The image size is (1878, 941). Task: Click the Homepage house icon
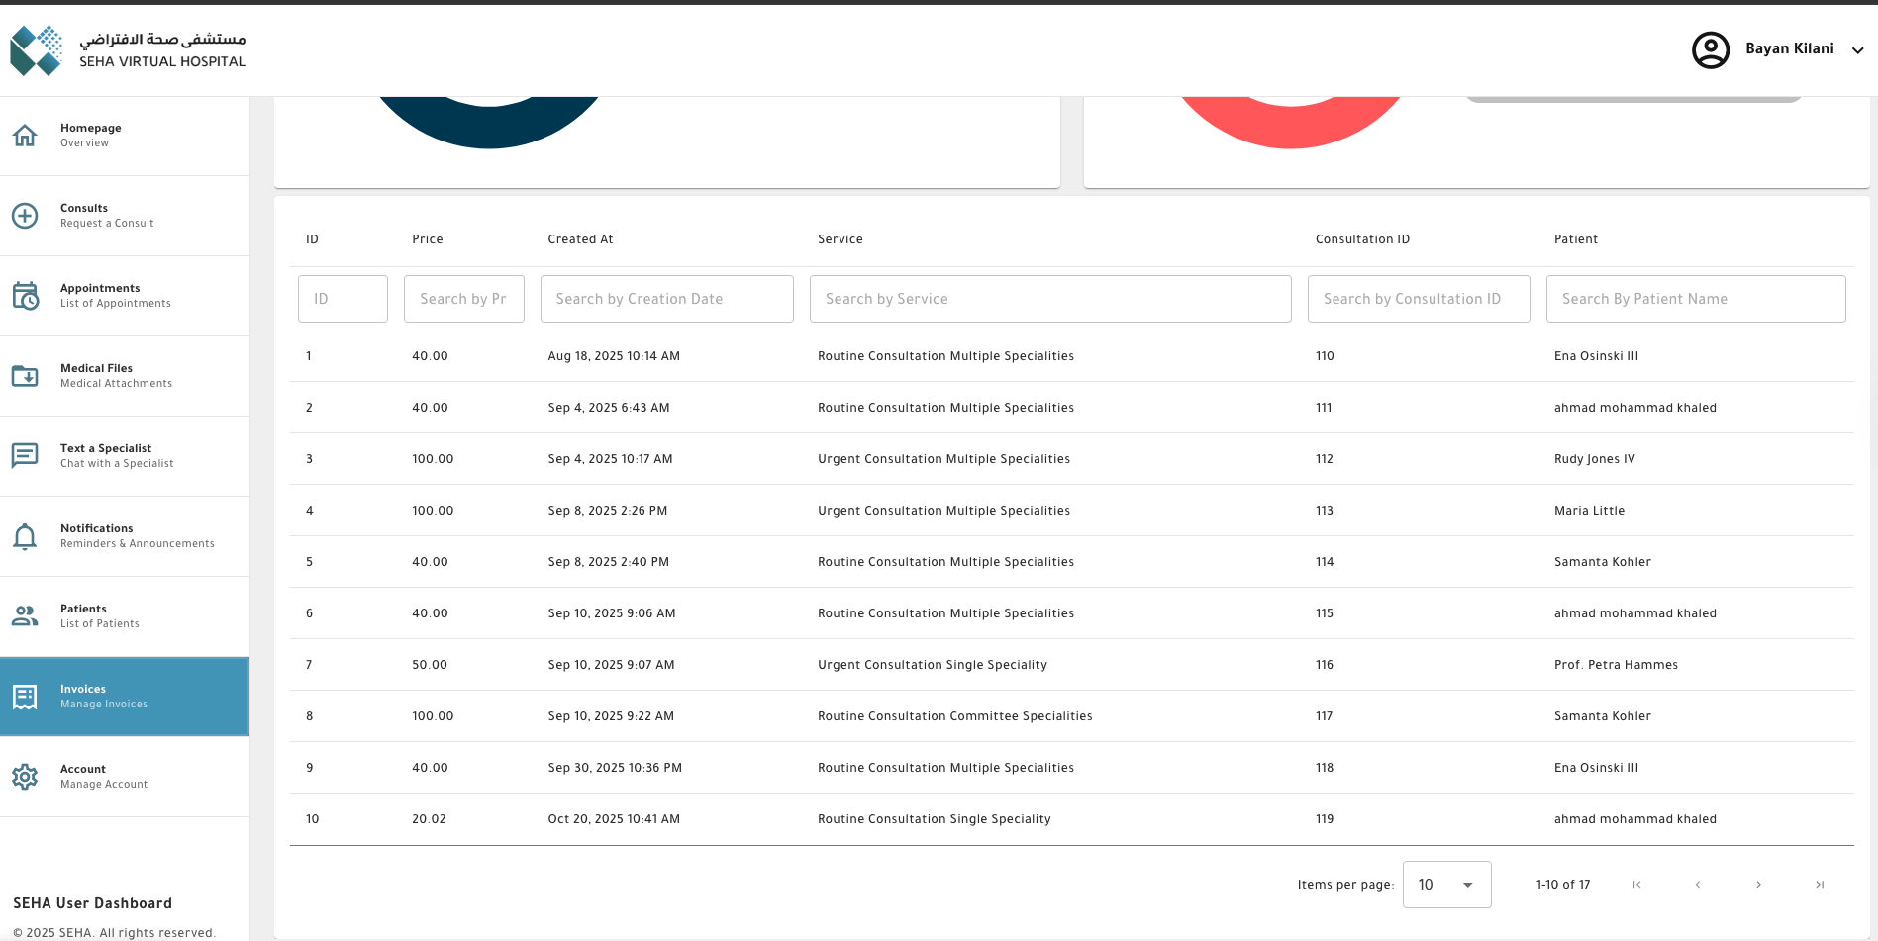[x=25, y=136]
